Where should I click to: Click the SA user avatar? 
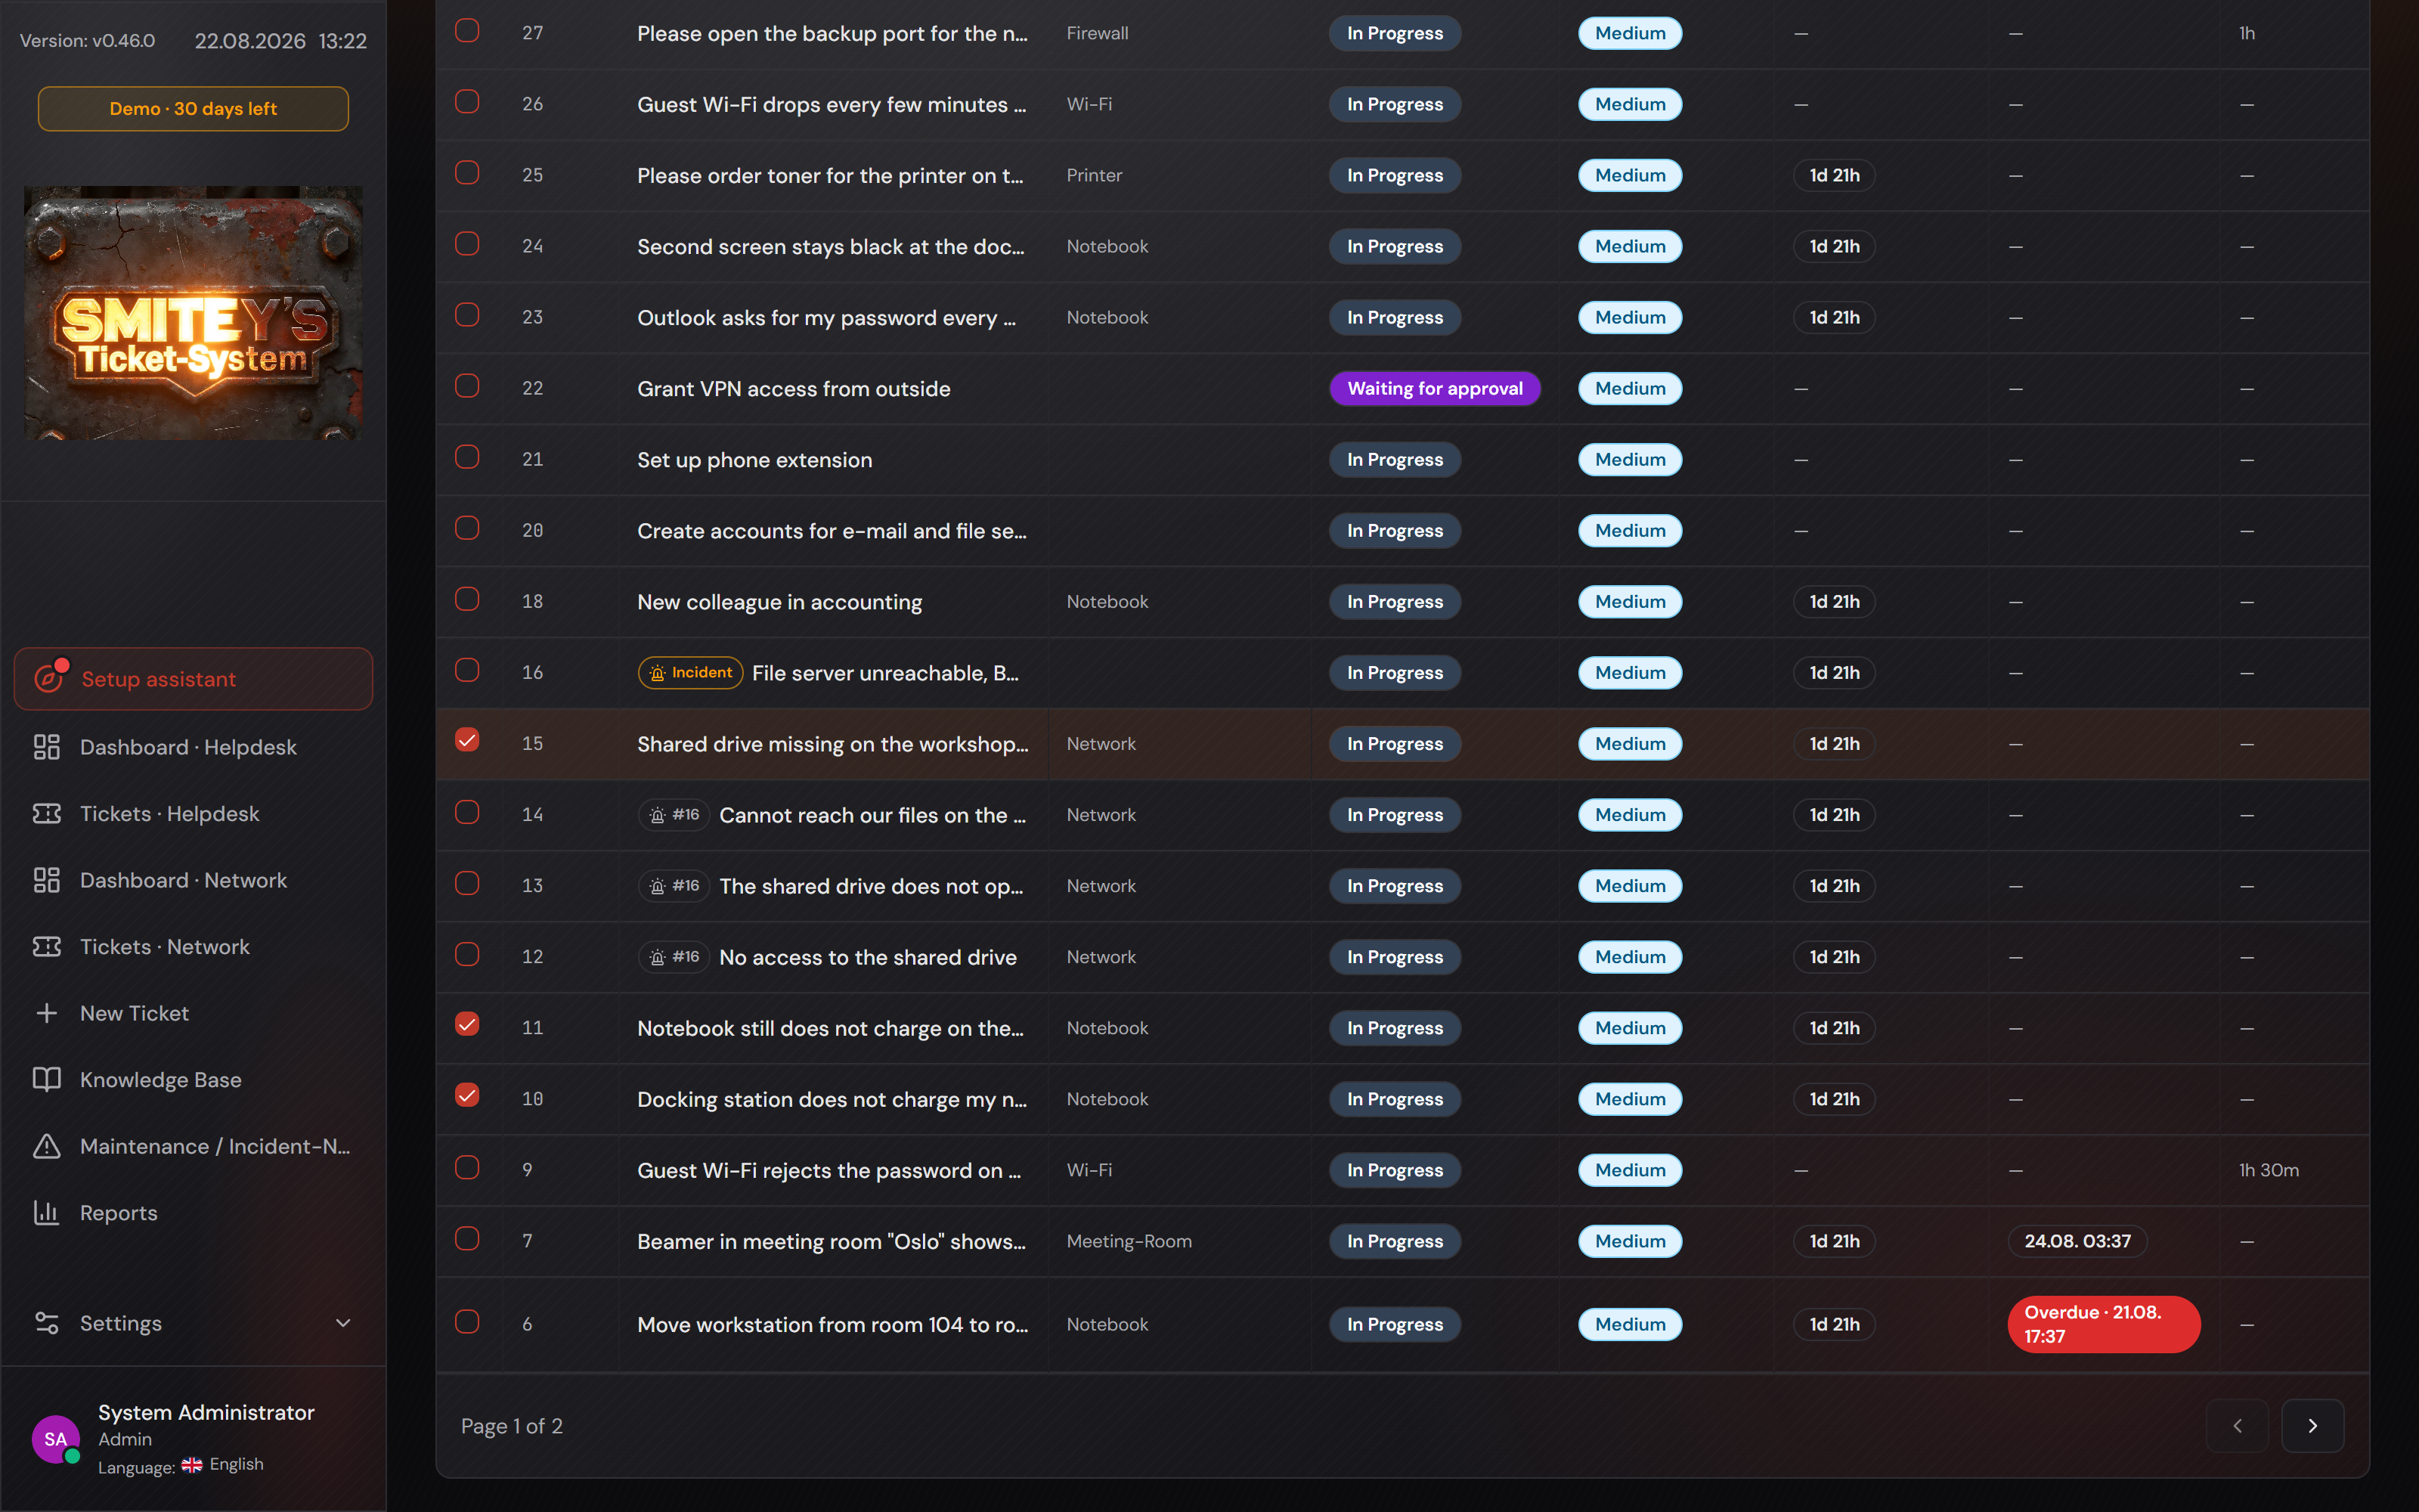click(56, 1439)
